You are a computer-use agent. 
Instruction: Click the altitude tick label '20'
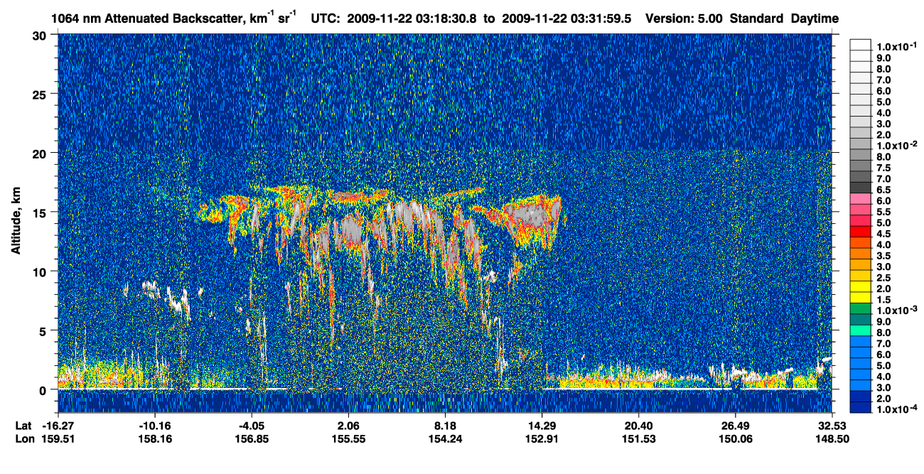42,153
